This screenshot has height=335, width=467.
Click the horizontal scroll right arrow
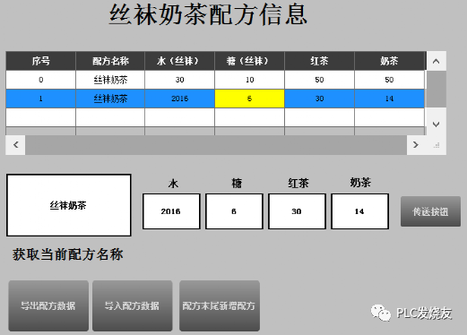[x=416, y=145]
